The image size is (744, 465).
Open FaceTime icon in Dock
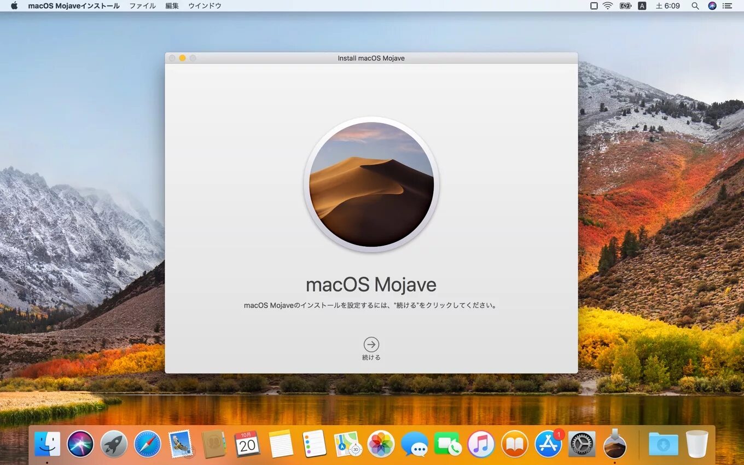click(447, 444)
